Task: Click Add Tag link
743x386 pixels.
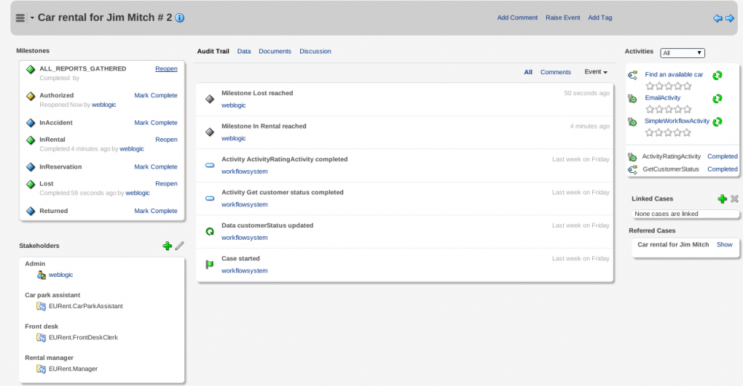Action: [x=600, y=18]
